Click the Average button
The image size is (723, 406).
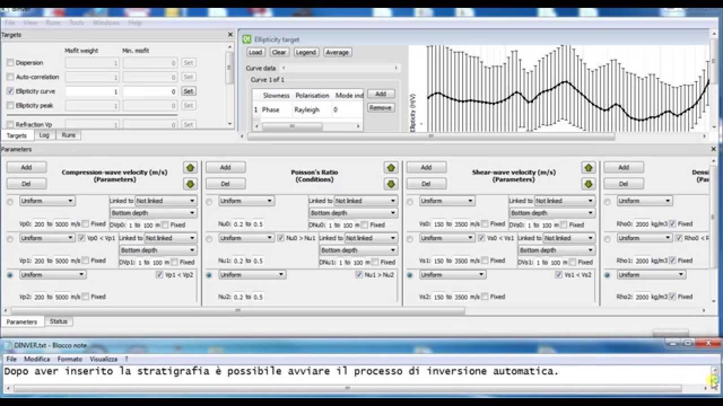[x=337, y=52]
